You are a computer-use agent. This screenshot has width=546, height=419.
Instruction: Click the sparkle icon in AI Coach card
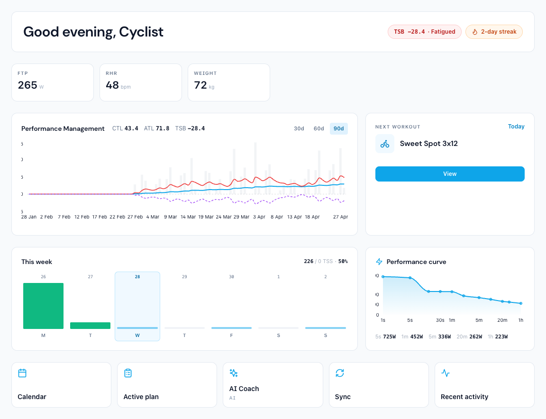coord(234,373)
